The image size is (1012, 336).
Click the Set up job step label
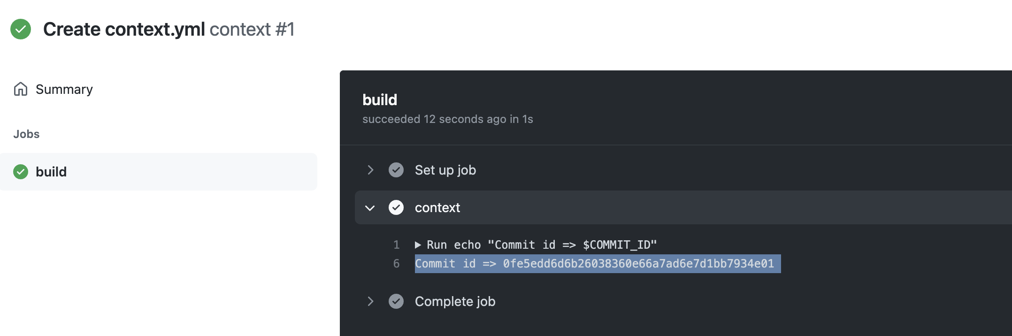point(445,170)
